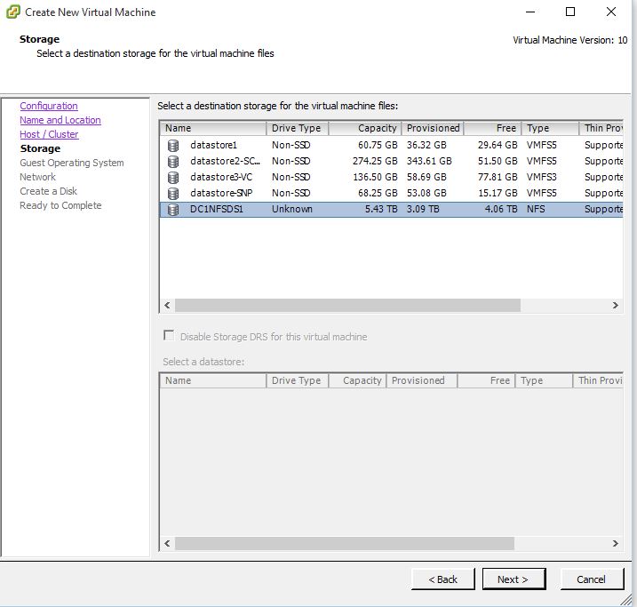
Task: Click the 77.81 GB free value
Action: point(498,177)
